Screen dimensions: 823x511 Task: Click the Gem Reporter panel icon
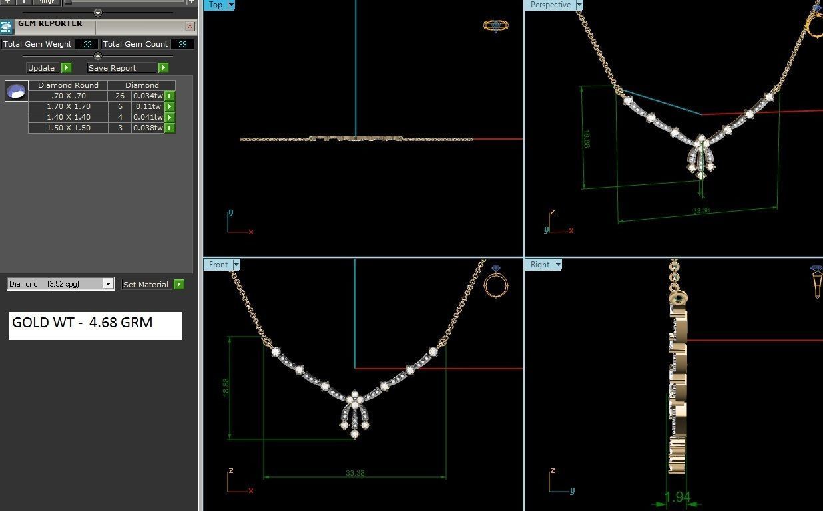pos(6,27)
